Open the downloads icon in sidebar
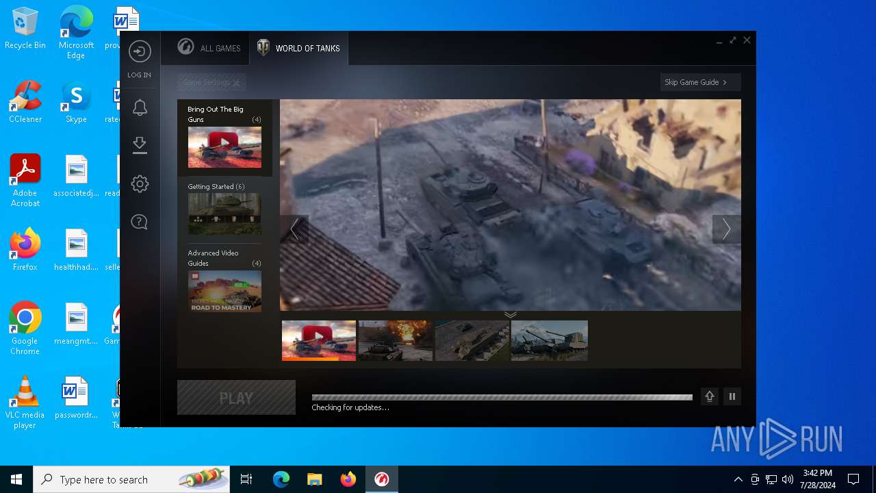 (x=140, y=145)
